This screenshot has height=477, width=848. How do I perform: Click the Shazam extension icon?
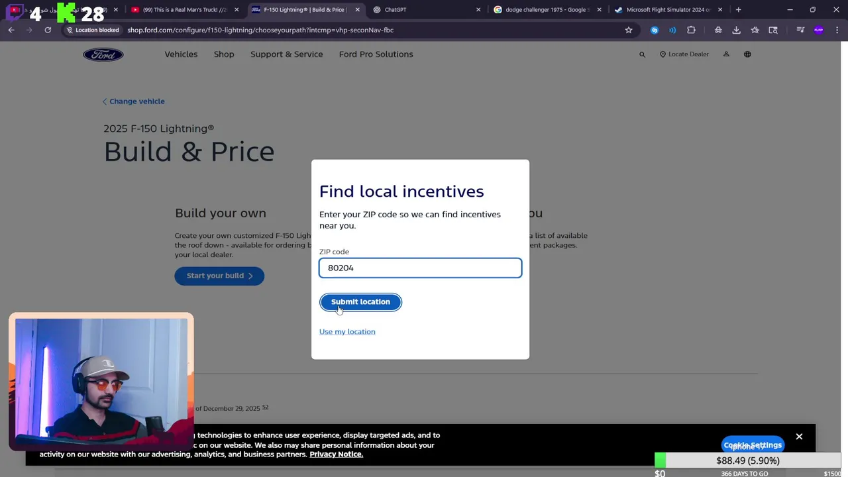(x=655, y=30)
